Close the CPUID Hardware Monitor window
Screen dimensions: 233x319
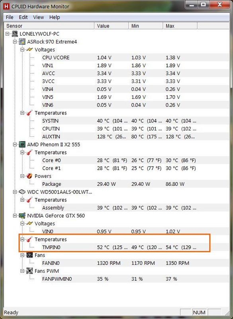219,5
